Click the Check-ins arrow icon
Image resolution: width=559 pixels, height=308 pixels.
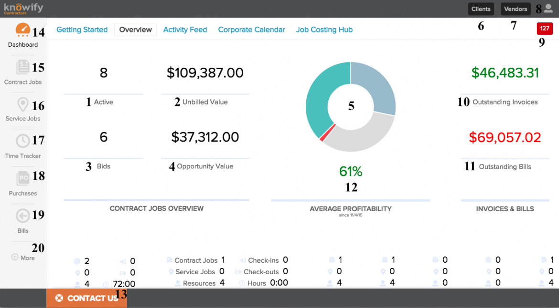[x=244, y=260]
